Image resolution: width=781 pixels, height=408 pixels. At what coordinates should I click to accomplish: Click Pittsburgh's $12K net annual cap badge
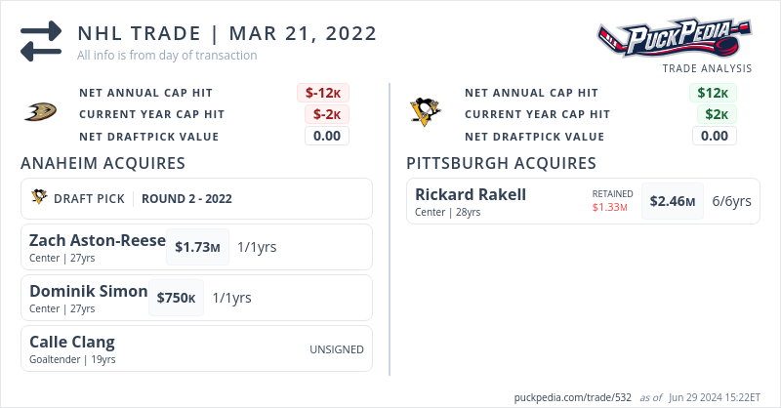coord(714,93)
